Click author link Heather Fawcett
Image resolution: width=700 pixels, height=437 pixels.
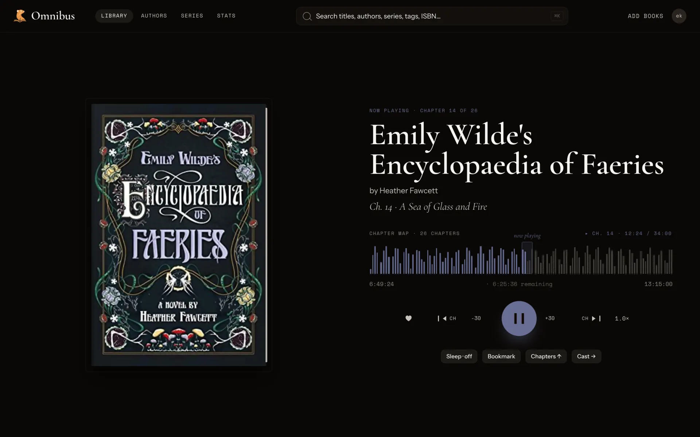[408, 190]
